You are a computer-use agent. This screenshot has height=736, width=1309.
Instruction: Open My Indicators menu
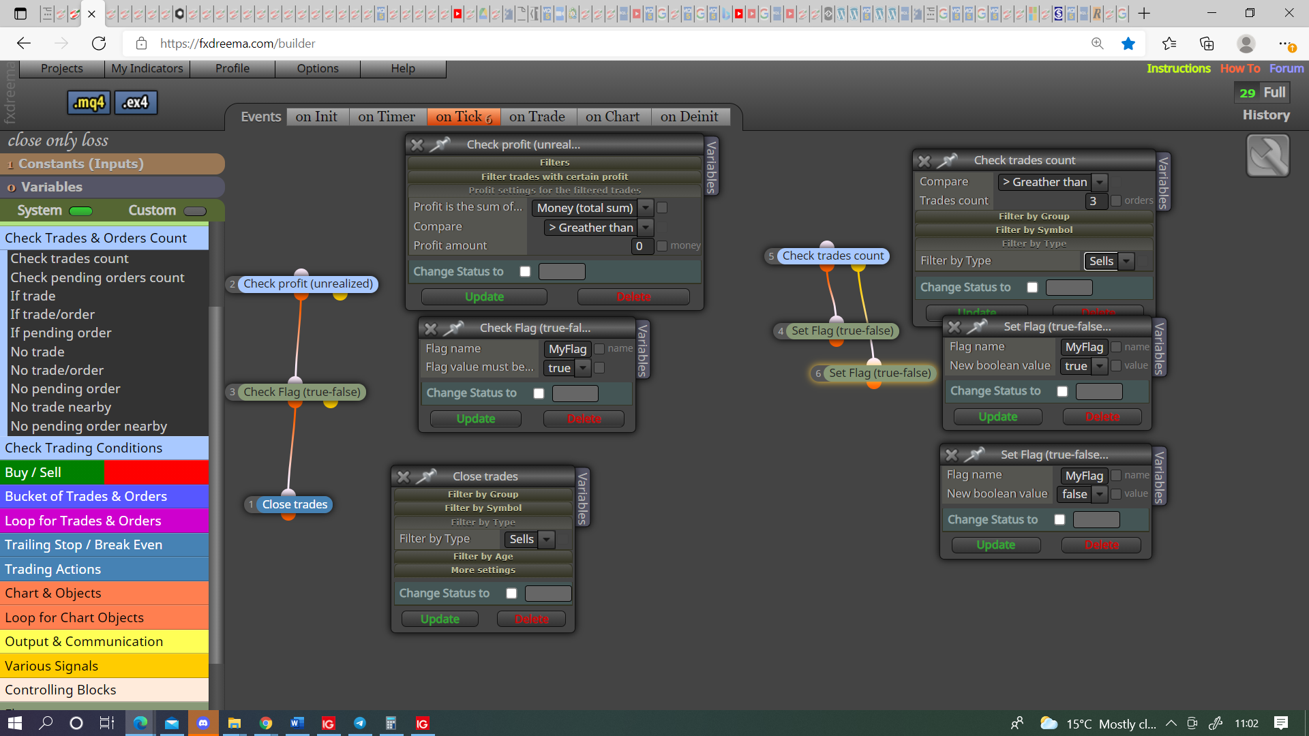(147, 68)
